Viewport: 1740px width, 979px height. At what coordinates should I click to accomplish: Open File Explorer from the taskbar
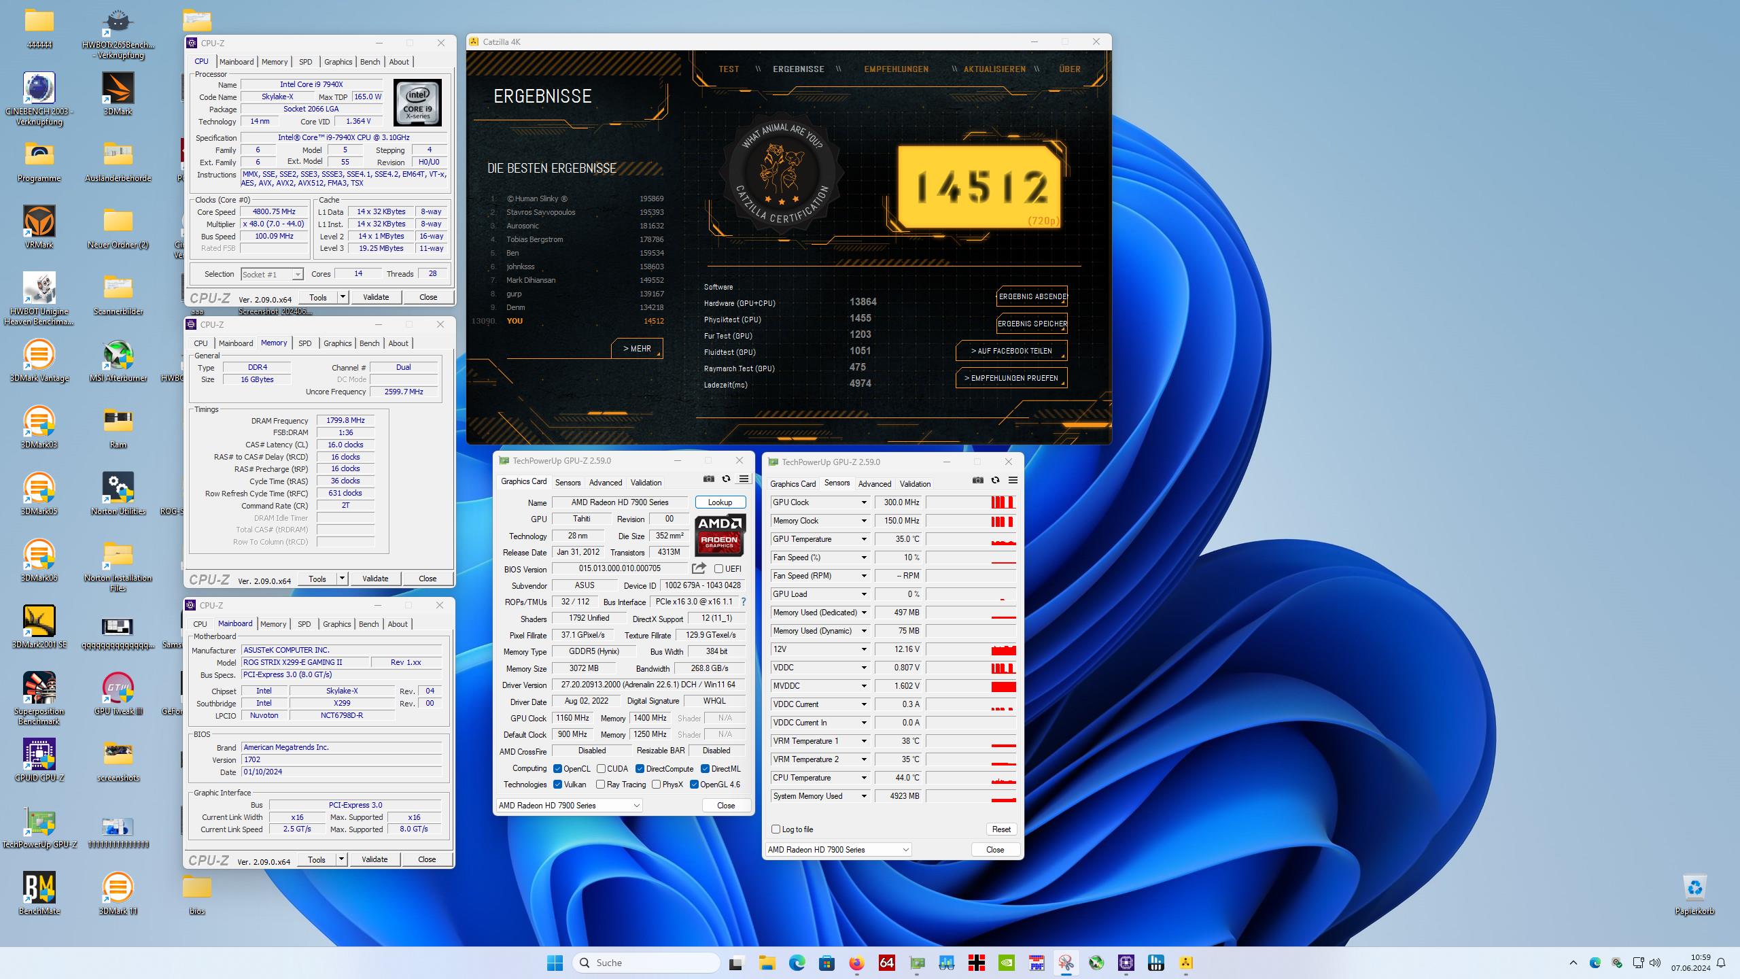pos(767,963)
